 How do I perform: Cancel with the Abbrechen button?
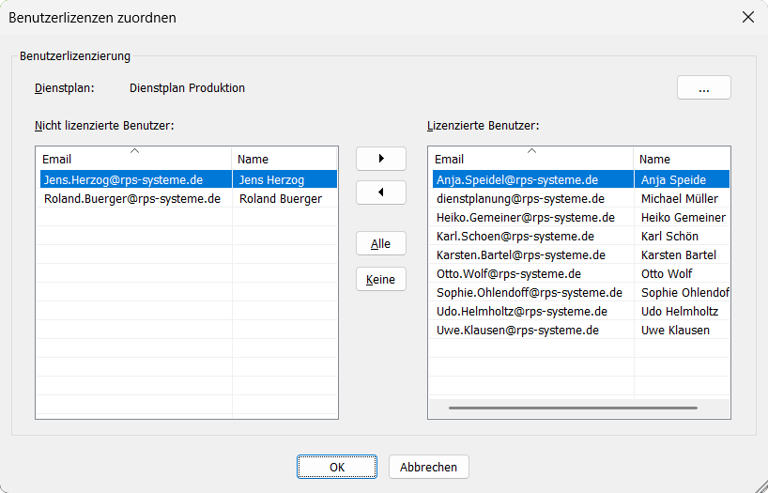[428, 467]
